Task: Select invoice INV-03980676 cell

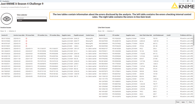Action: [6, 49]
